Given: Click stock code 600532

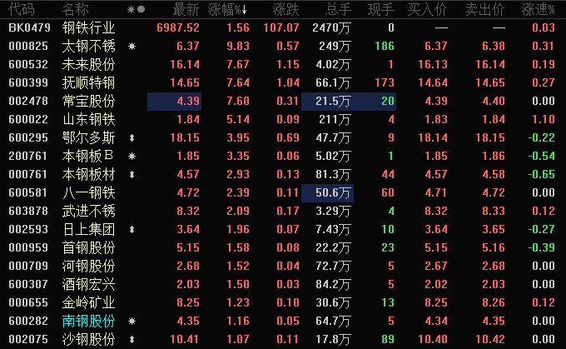Looking at the screenshot, I should (28, 64).
